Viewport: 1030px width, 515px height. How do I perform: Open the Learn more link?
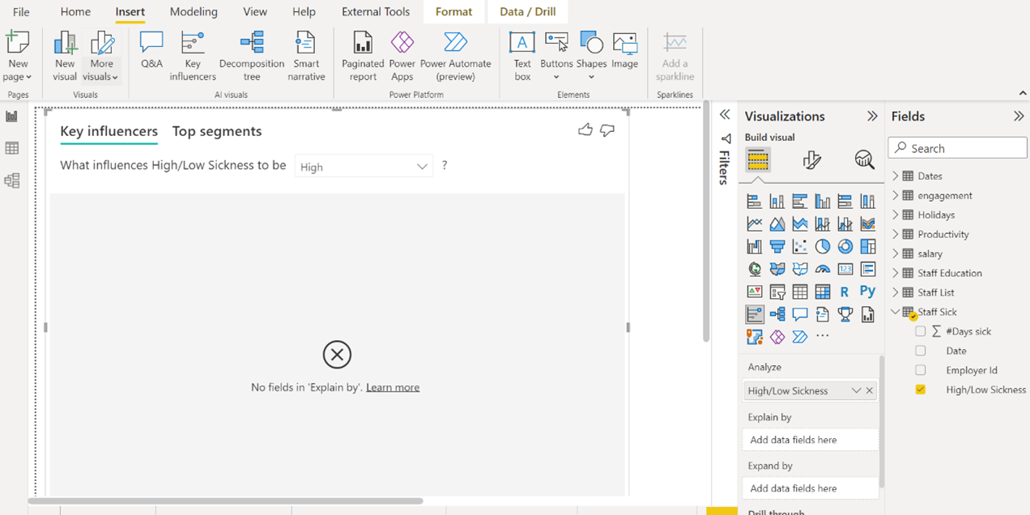[x=393, y=388]
